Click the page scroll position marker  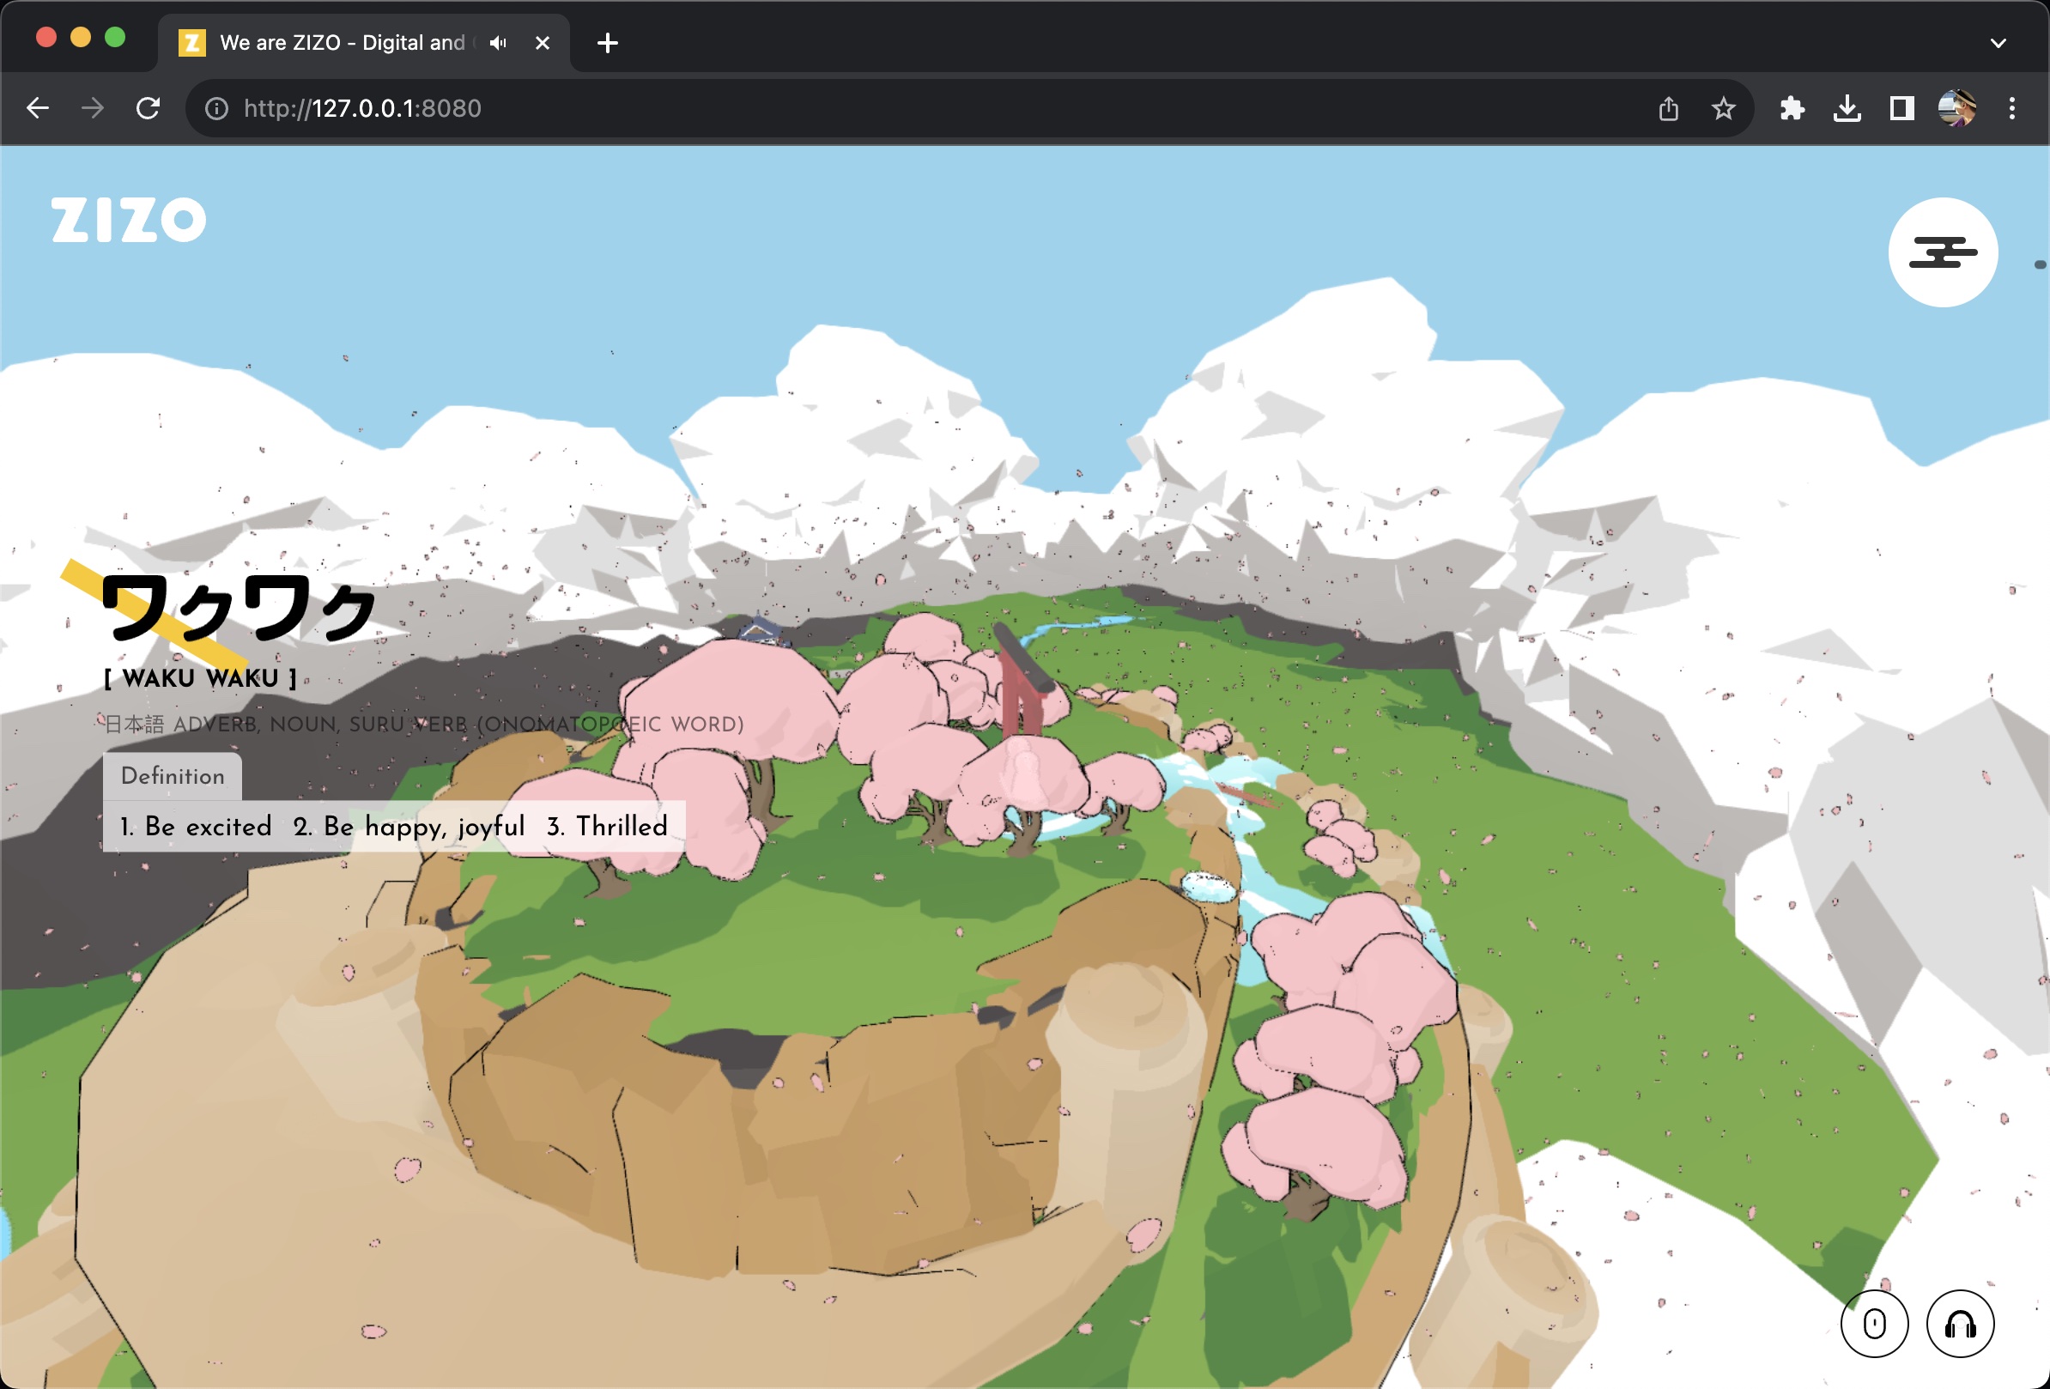point(2040,264)
